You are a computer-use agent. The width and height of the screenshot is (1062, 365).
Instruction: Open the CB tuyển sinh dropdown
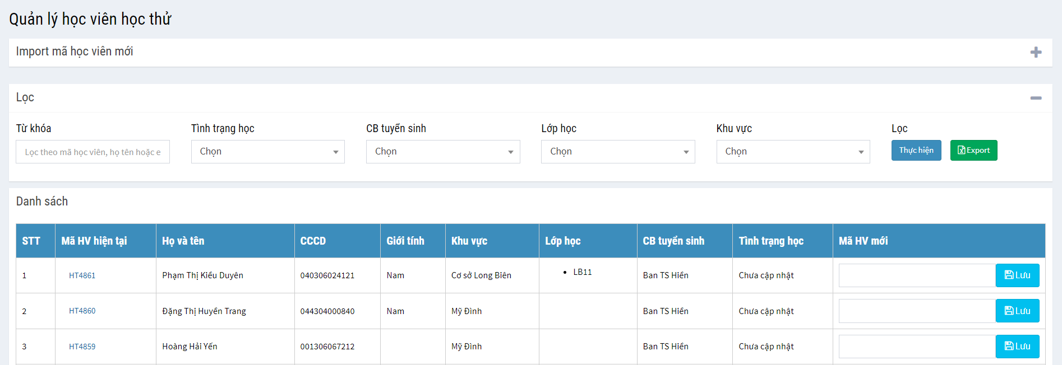[x=442, y=152]
